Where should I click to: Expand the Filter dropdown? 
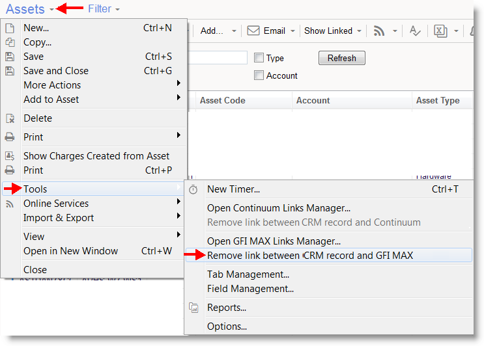coord(104,9)
